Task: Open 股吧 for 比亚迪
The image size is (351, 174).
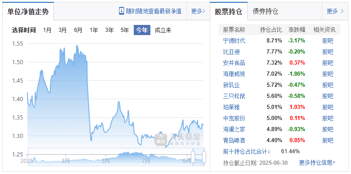Action: [328, 52]
